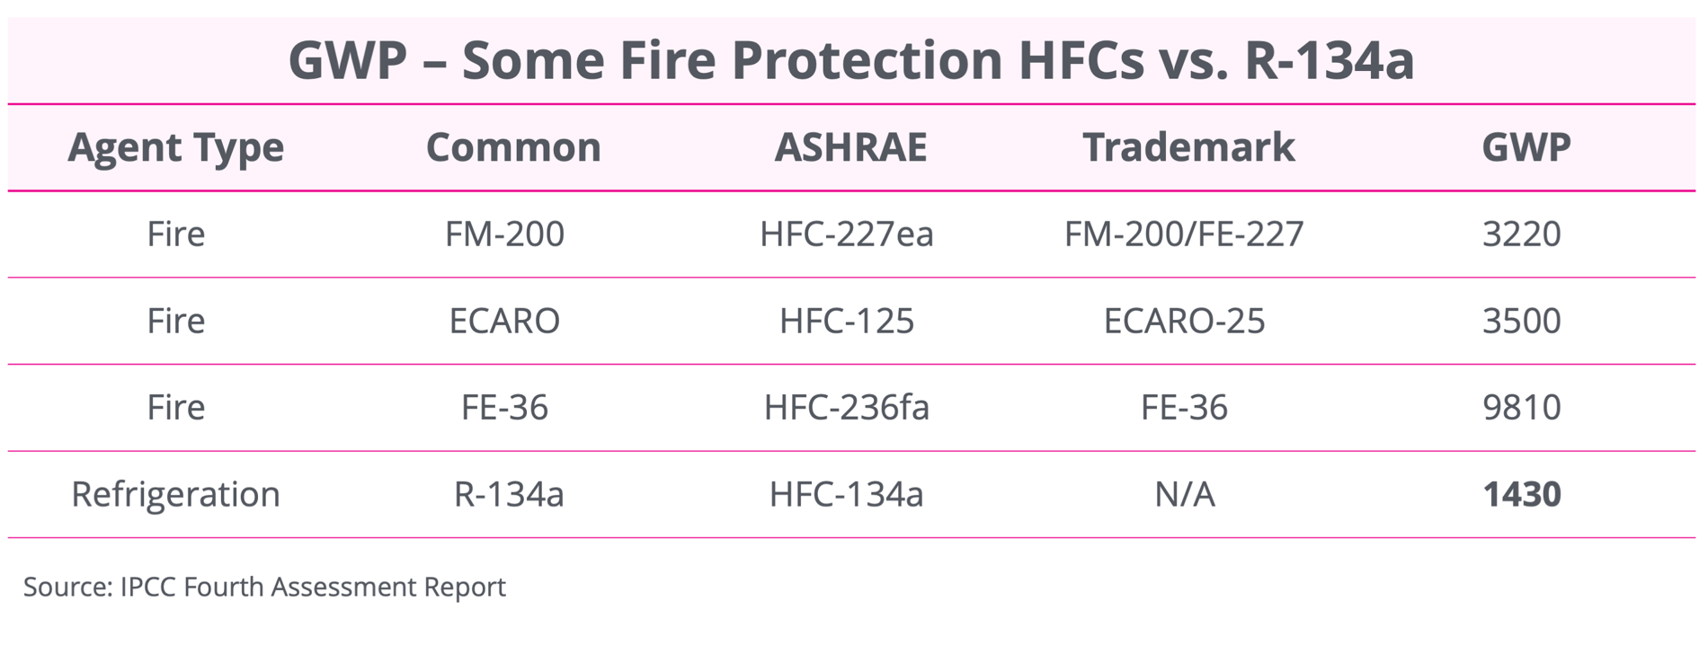
Task: Select the GWP column header
Action: (1526, 146)
